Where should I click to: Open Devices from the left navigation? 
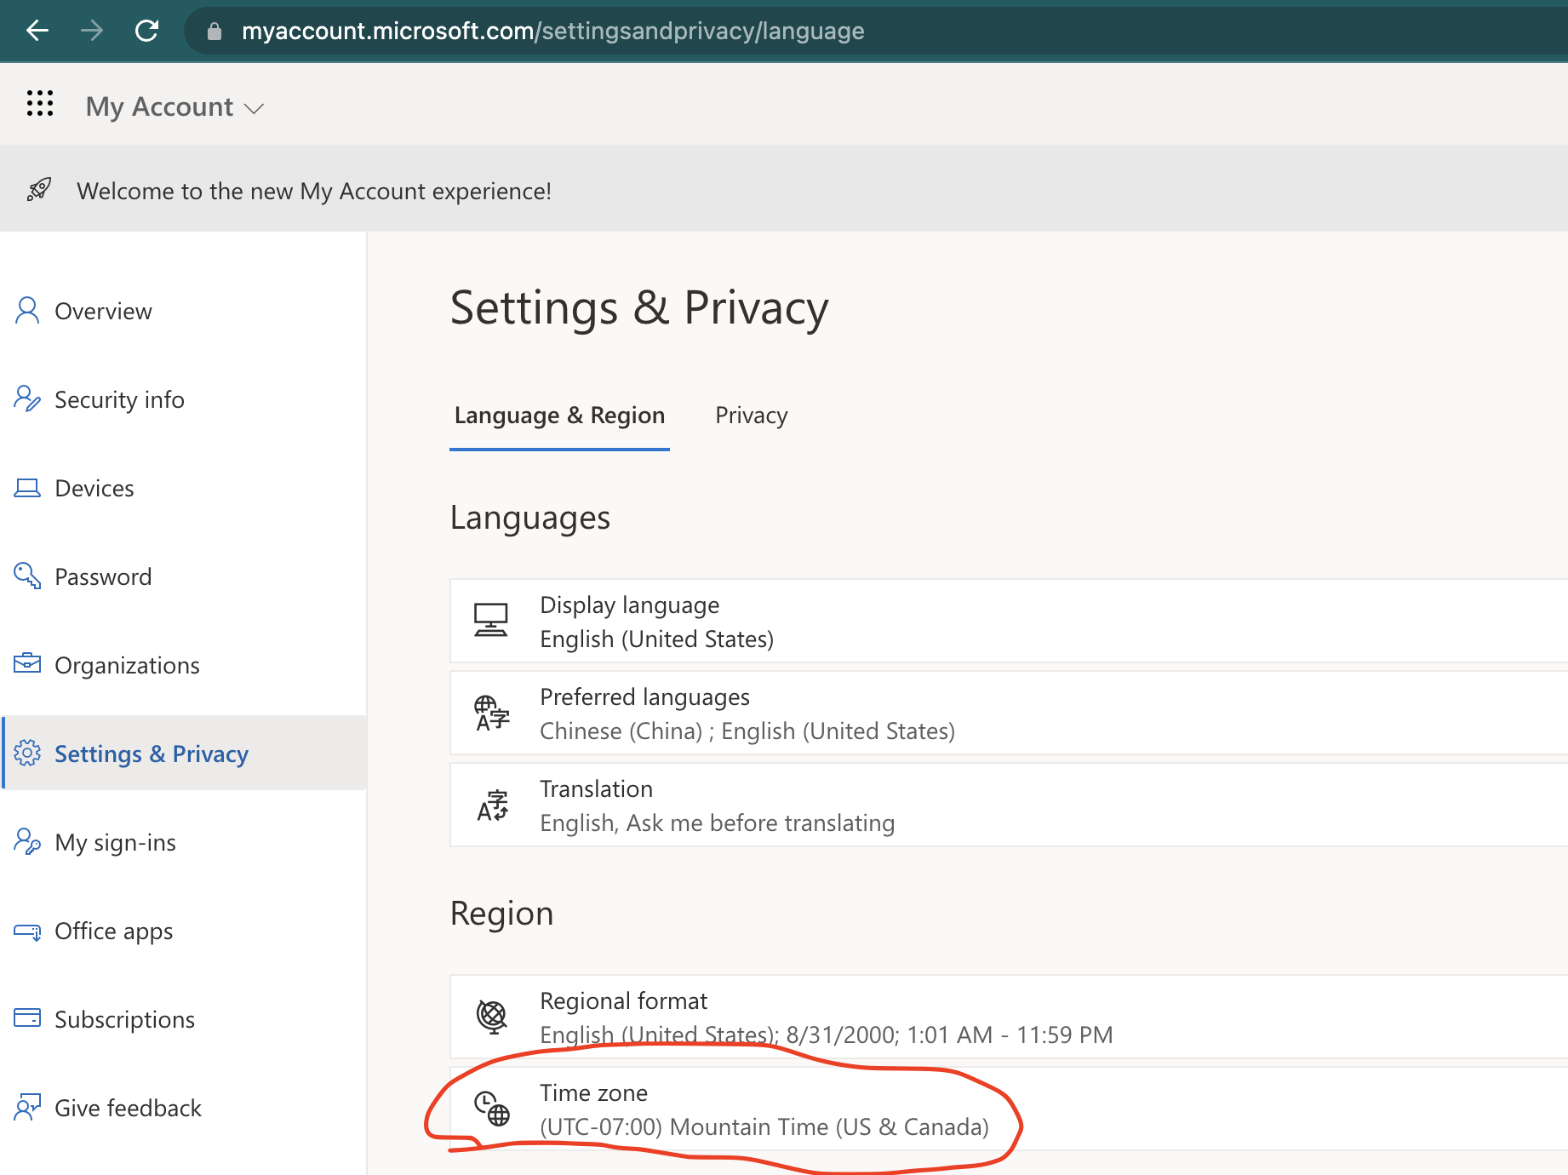click(x=94, y=489)
